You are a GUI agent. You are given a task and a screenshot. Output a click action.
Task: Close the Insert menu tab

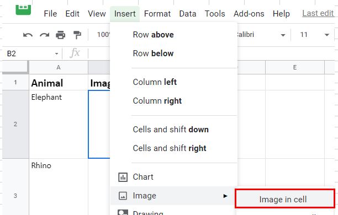coord(125,14)
